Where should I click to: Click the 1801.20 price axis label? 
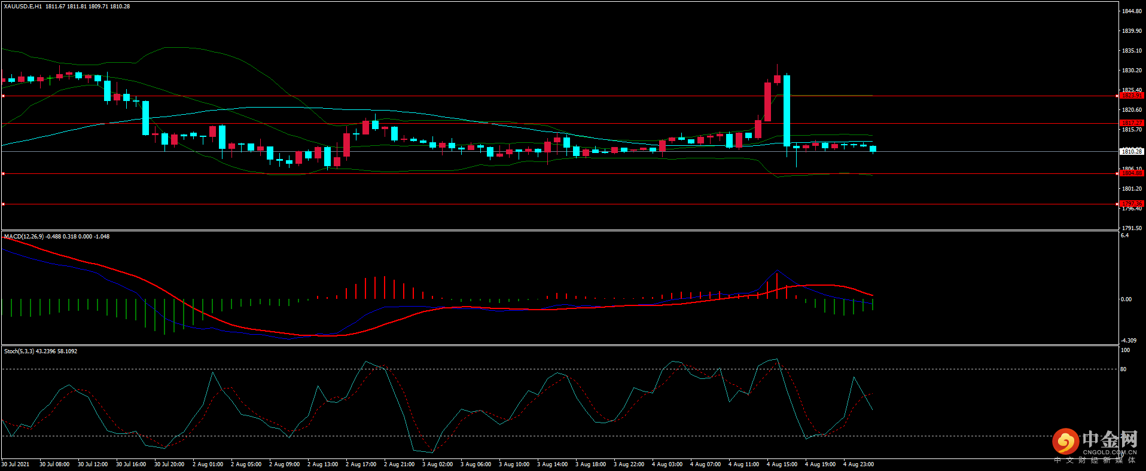point(1132,189)
